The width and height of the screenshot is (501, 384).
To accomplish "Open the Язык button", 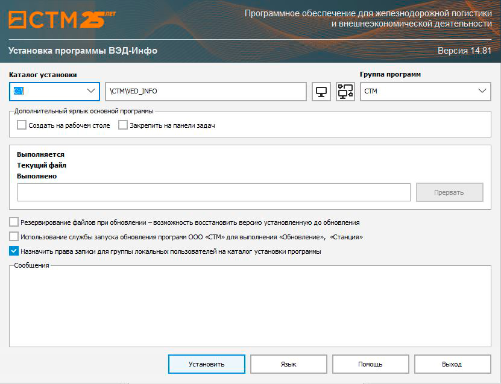I will point(289,364).
